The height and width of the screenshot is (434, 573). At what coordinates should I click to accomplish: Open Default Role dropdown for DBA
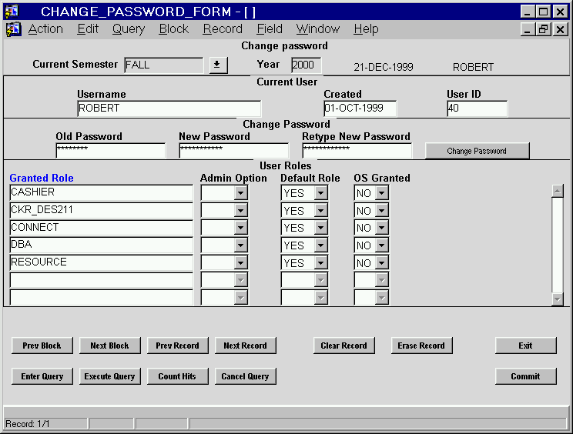point(321,245)
